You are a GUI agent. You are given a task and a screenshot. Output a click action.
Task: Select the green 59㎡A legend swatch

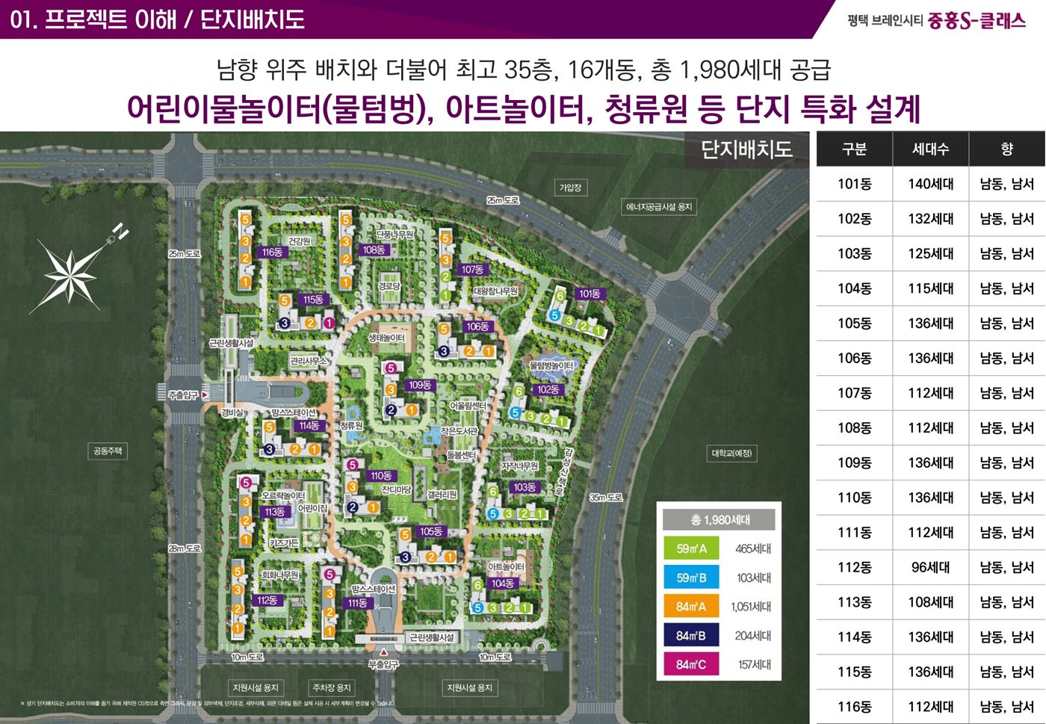tap(691, 548)
